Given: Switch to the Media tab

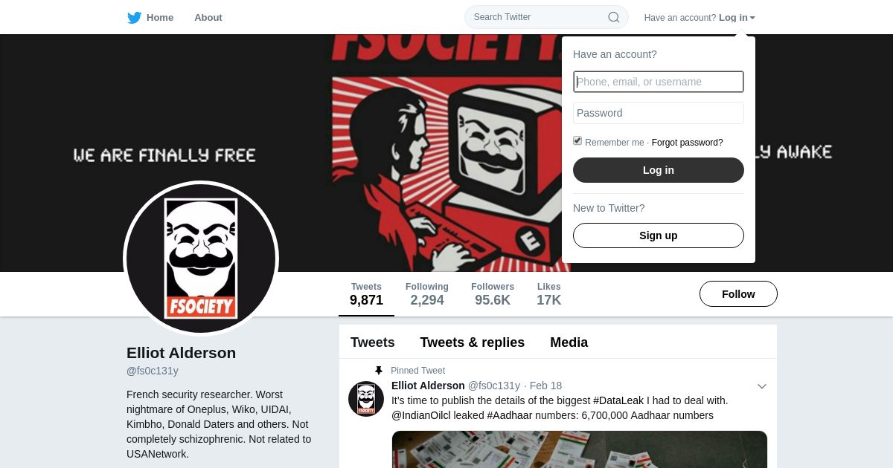Looking at the screenshot, I should pyautogui.click(x=569, y=342).
